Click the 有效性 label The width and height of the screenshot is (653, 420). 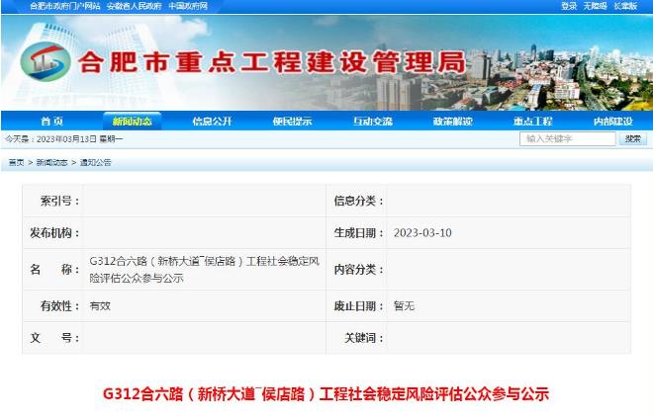pos(59,306)
